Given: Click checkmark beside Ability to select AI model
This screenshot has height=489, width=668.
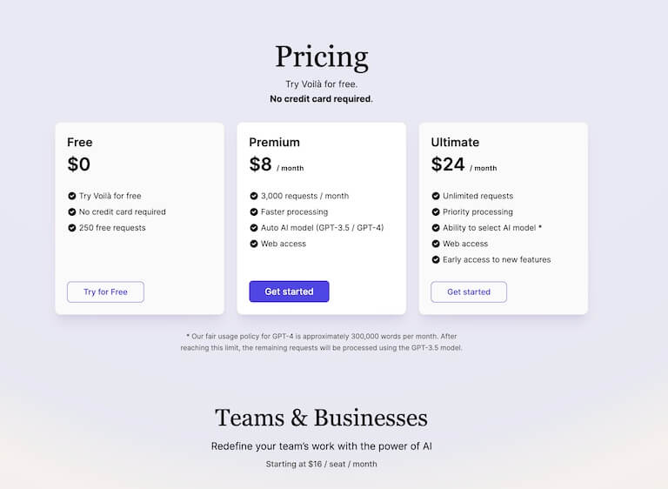Looking at the screenshot, I should click(436, 228).
